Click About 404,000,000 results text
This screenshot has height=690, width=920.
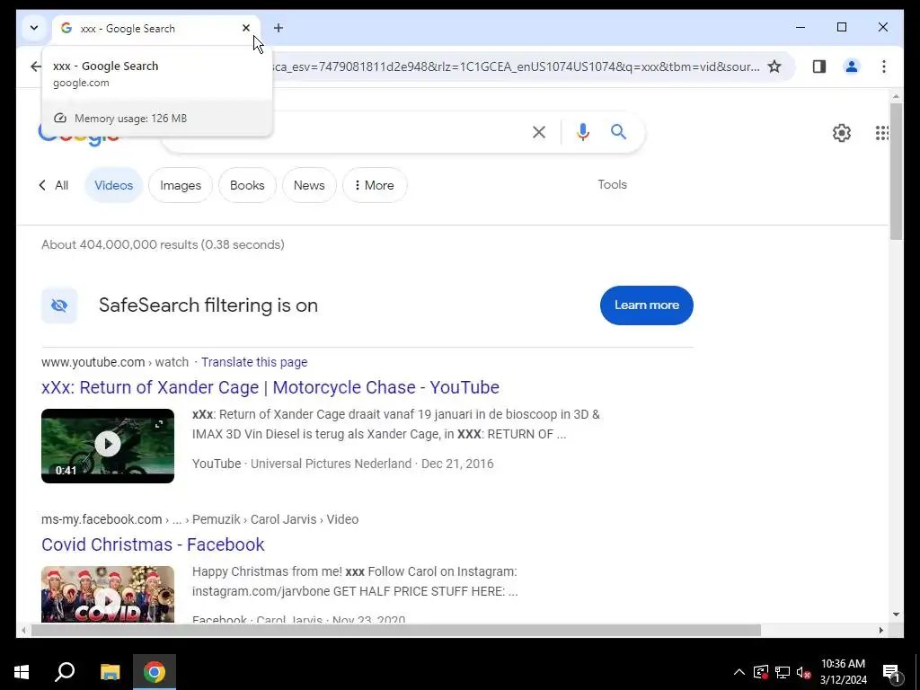pyautogui.click(x=163, y=244)
